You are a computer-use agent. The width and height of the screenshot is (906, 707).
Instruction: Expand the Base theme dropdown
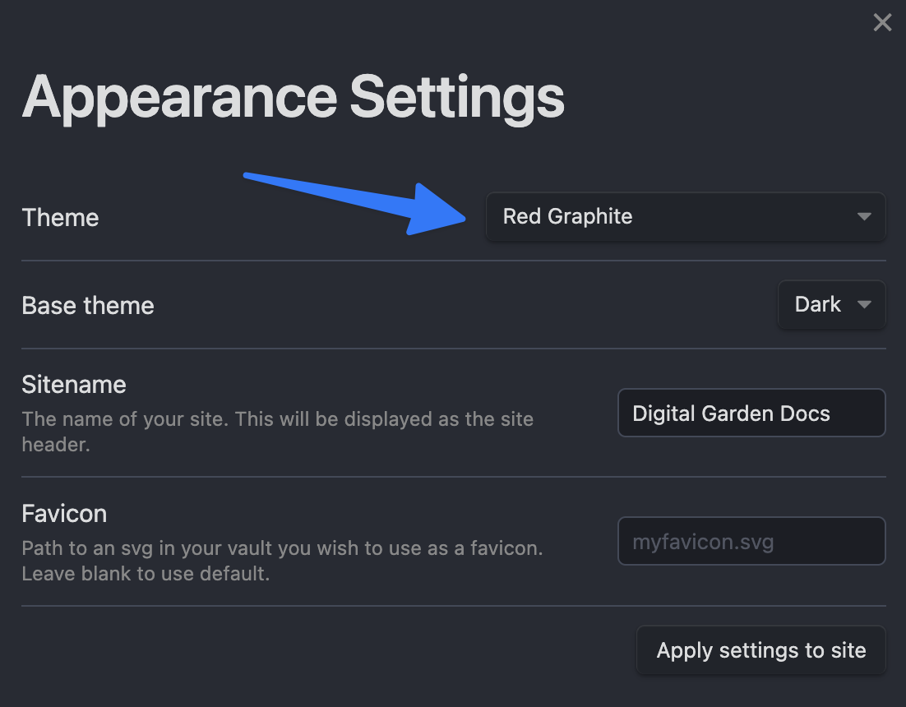[831, 305]
